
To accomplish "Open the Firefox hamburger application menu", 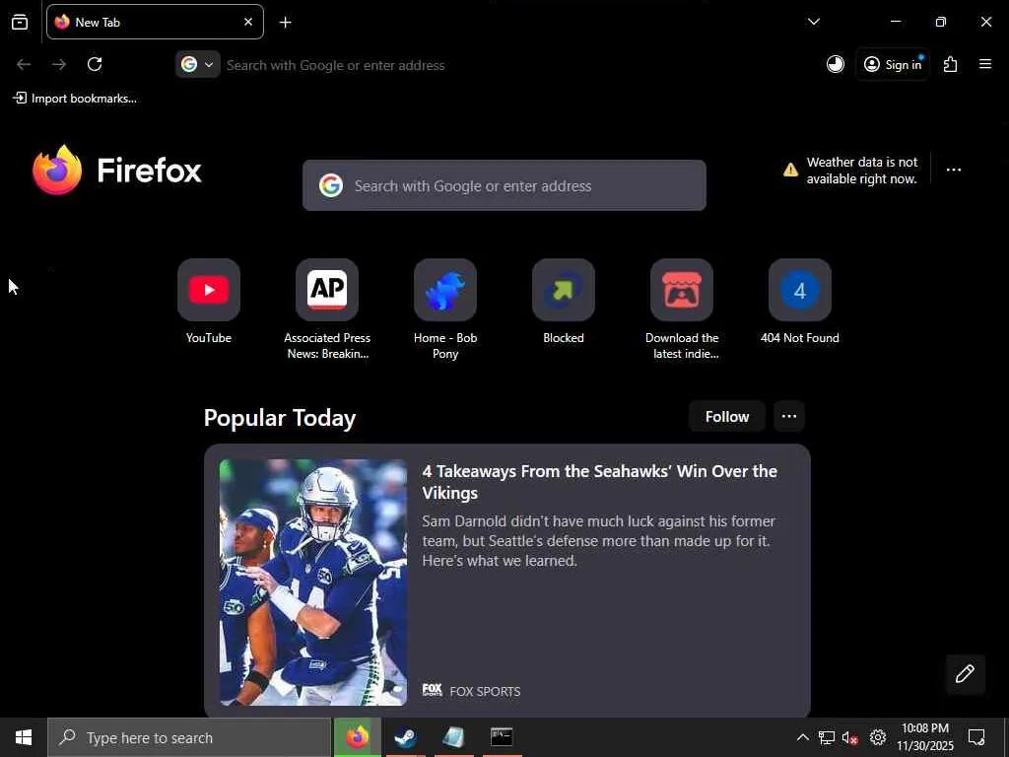I will (x=985, y=64).
